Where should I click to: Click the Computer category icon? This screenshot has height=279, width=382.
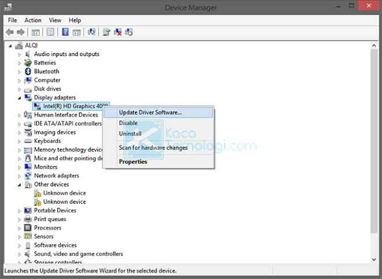point(28,80)
